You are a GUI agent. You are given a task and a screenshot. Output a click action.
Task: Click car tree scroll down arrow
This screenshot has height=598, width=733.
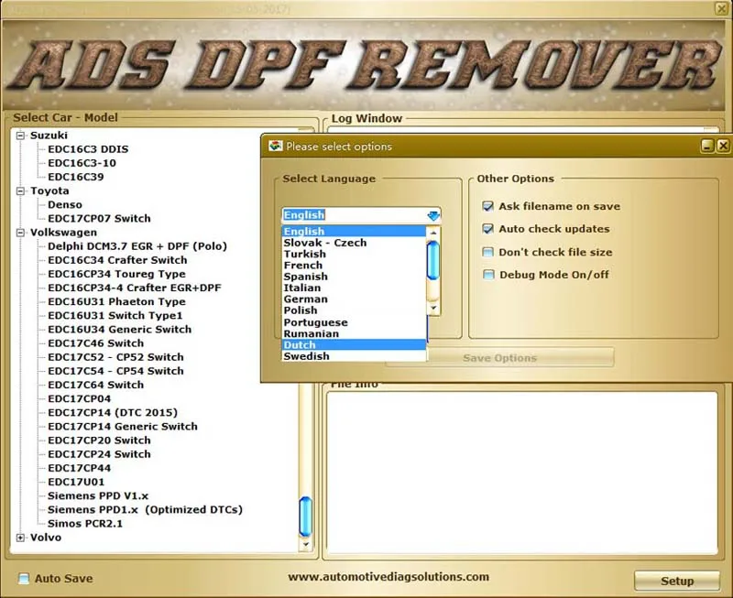(306, 544)
